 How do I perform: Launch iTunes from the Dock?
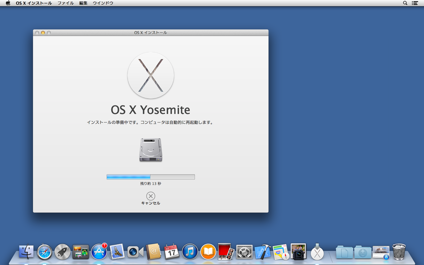click(190, 252)
